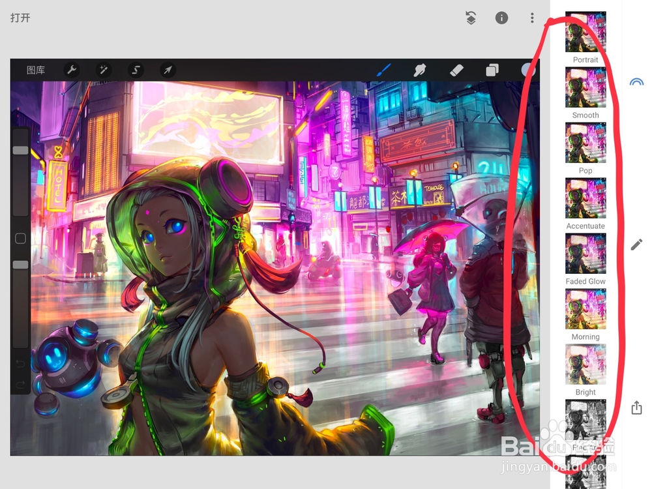Show image info icon
652x489 pixels.
coord(501,18)
